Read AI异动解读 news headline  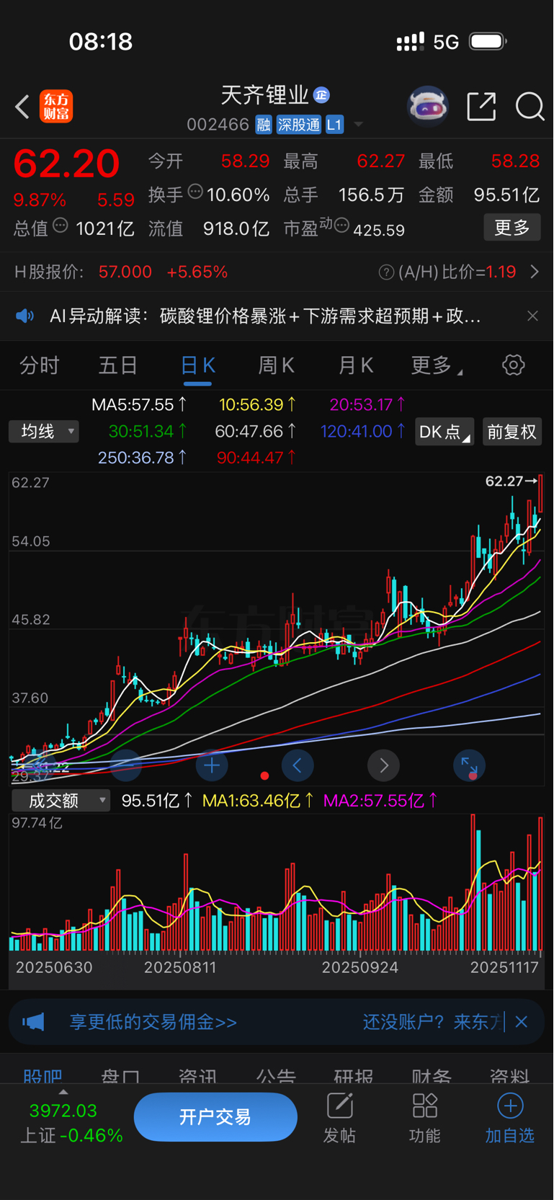coord(265,316)
